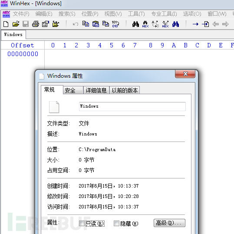Close the Windows 属性 dialog
The image size is (234, 234).
click(x=185, y=74)
